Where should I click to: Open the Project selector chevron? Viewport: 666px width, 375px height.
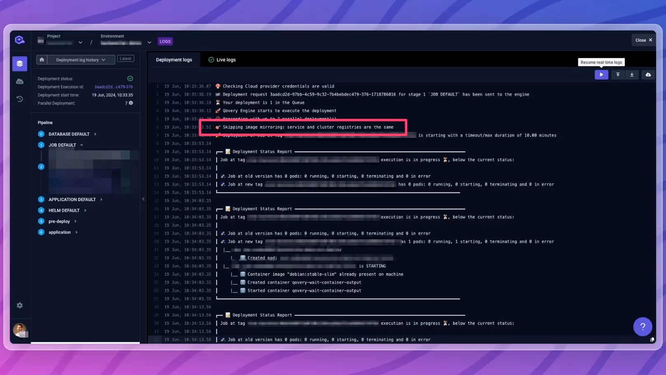coord(80,42)
